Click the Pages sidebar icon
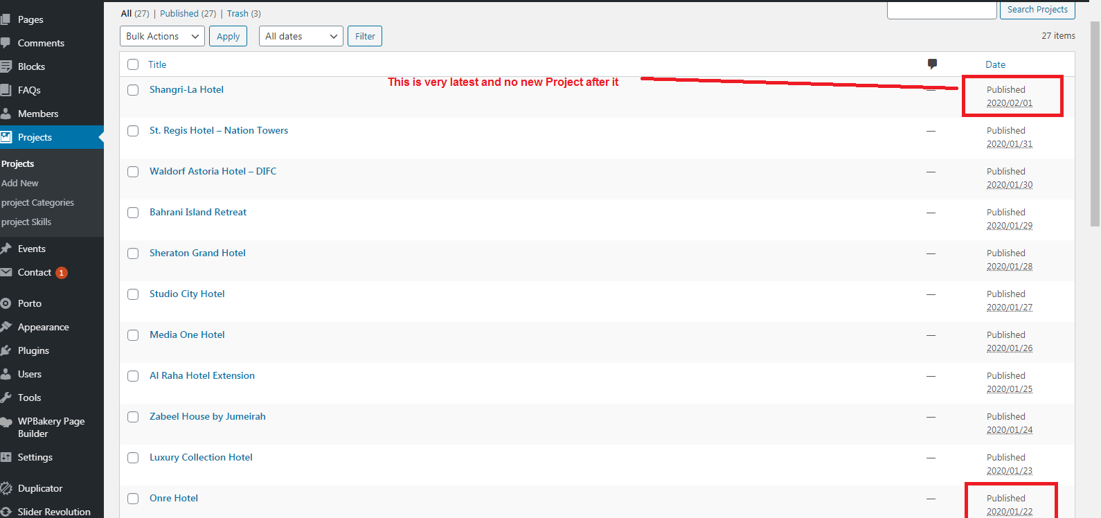1101x518 pixels. tap(6, 19)
